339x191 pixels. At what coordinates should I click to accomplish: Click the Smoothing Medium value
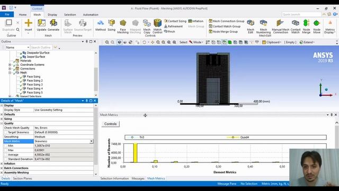[x=64, y=137]
